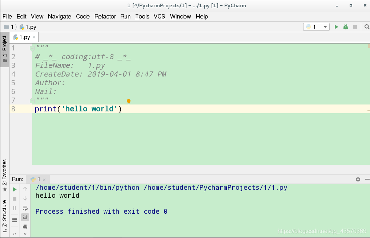Open the Refactor menu
Image resolution: width=370 pixels, height=238 pixels.
point(105,16)
